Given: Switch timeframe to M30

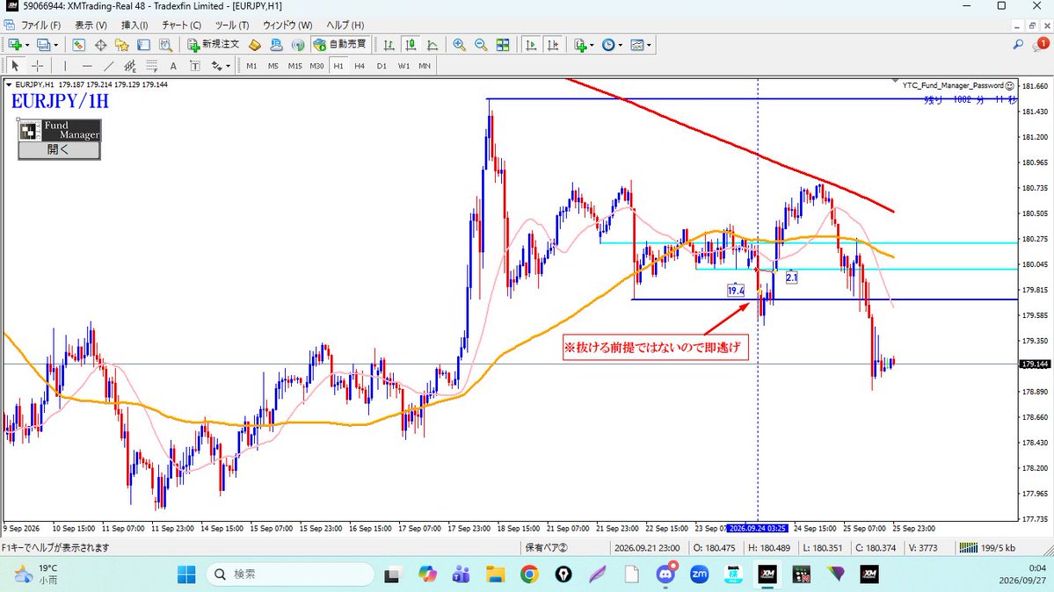Looking at the screenshot, I should coord(316,66).
